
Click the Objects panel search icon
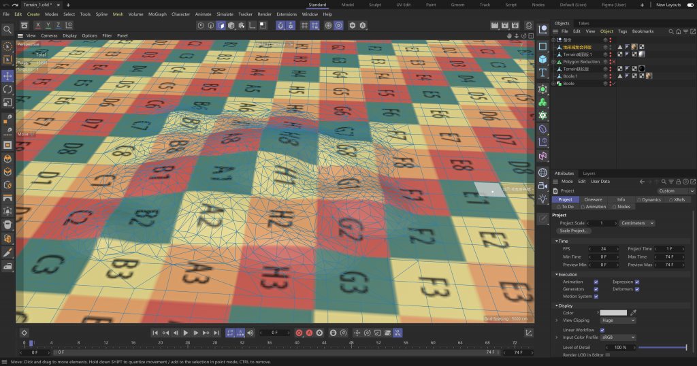pyautogui.click(x=670, y=31)
